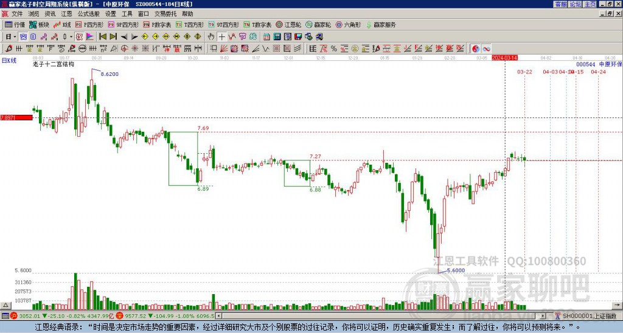Image resolution: width=623 pixels, height=333 pixels.
Task: Click the 老子十二宫结构 title text
Action: [x=54, y=64]
